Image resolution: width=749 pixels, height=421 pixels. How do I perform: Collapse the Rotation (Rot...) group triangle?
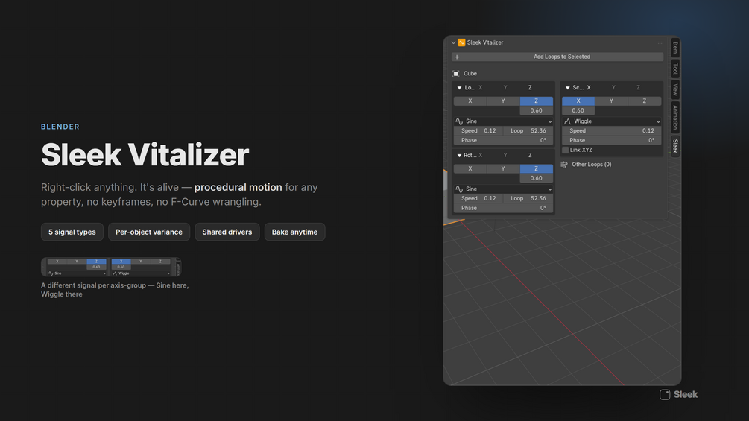coord(459,156)
